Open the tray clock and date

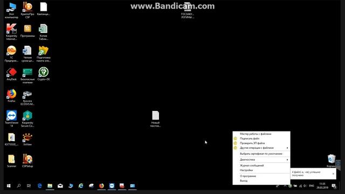pyautogui.click(x=322, y=186)
